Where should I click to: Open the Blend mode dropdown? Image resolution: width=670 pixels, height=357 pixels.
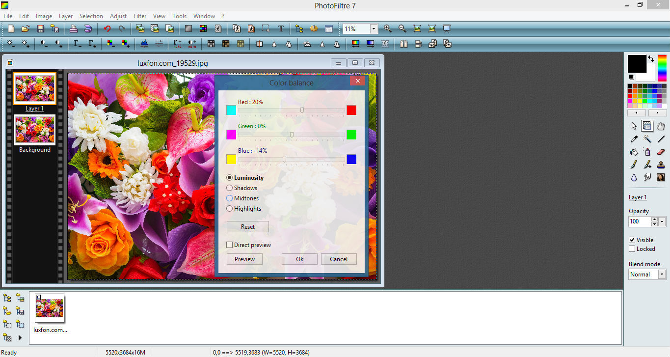coord(662,275)
